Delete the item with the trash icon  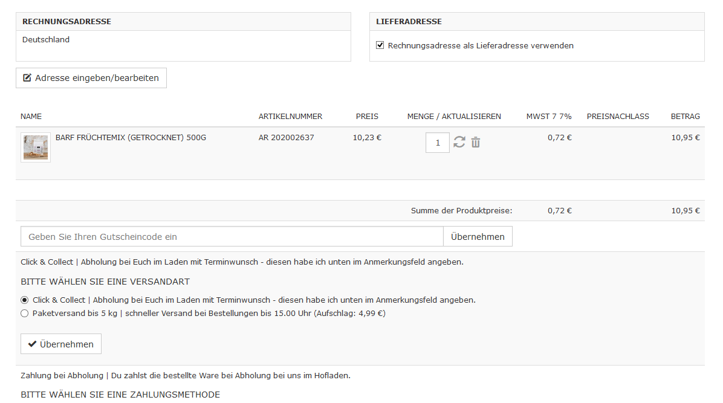[476, 143]
